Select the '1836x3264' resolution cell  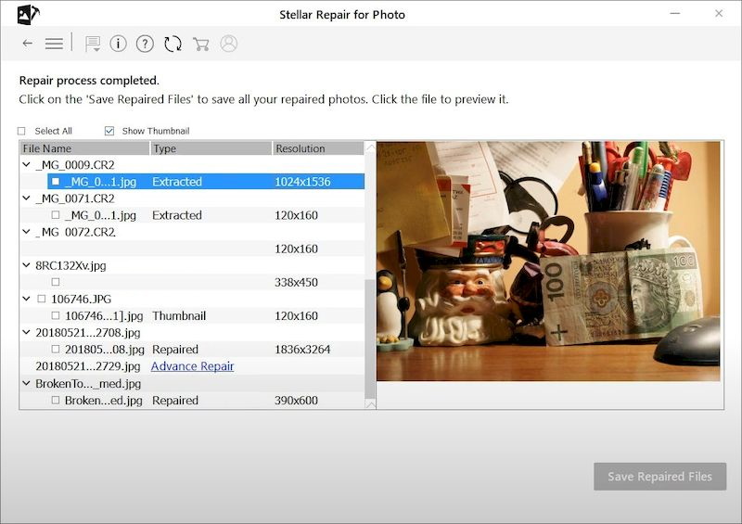click(302, 350)
